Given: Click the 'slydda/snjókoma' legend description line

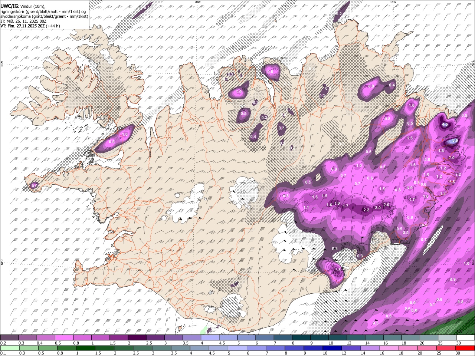Looking at the screenshot, I should (44, 16).
